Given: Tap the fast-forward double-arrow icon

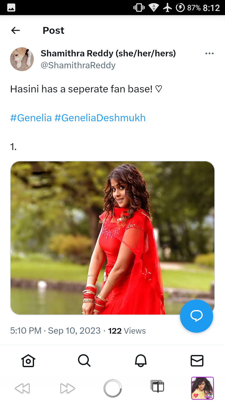Looking at the screenshot, I should 68,388.
